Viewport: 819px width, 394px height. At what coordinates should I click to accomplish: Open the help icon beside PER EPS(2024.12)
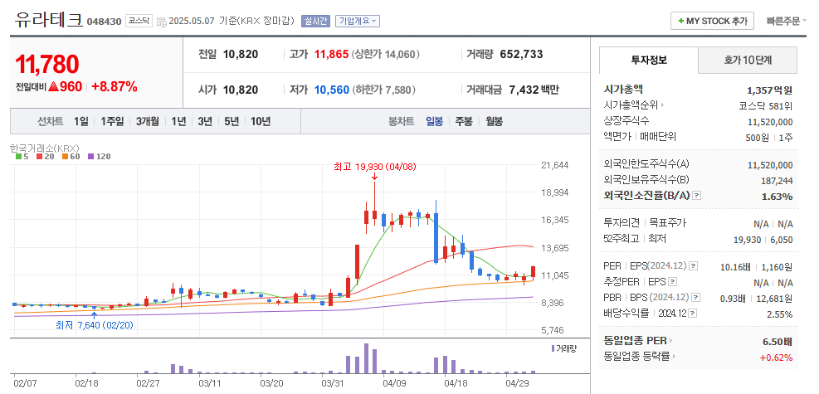(x=693, y=266)
